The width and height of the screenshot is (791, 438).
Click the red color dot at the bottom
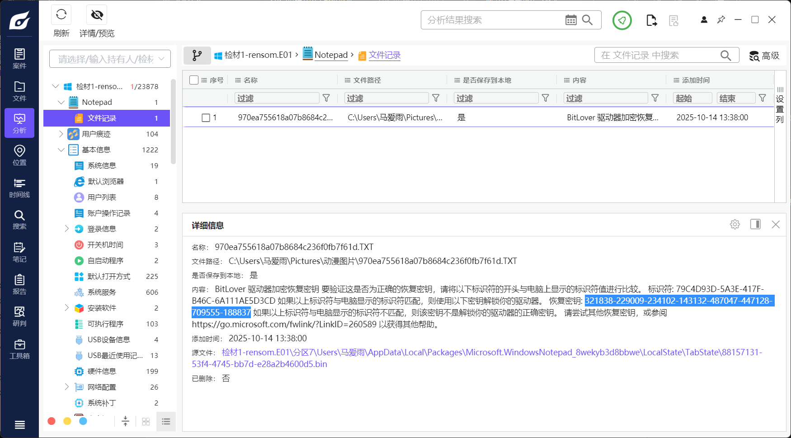pos(51,421)
